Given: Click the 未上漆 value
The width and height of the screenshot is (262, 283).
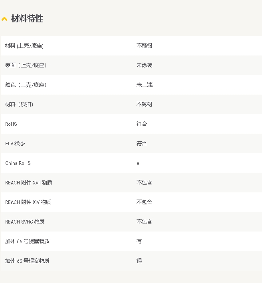Looking at the screenshot, I should pos(144,85).
